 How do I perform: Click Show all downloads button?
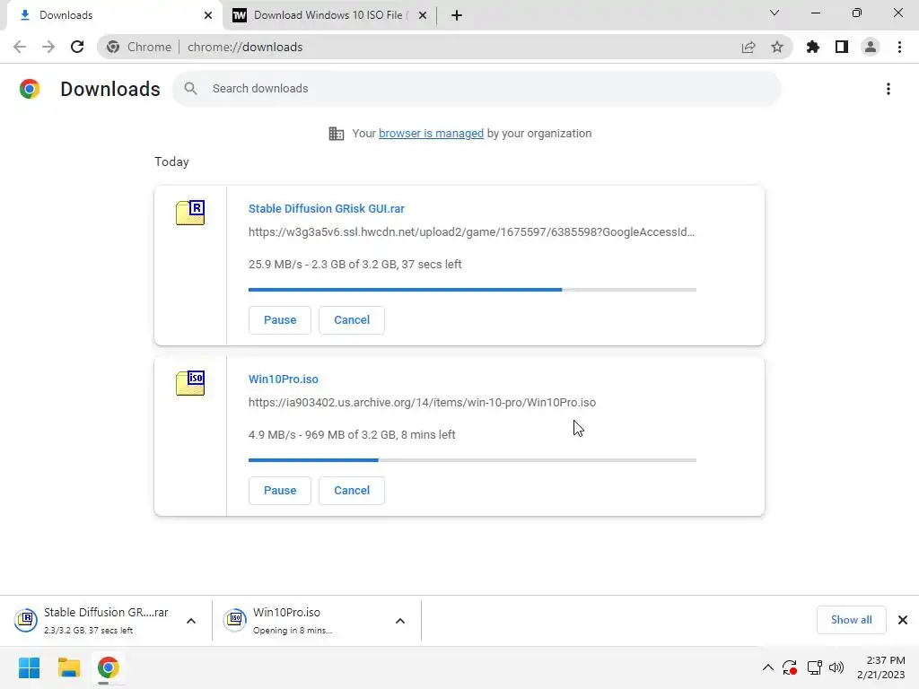coord(851,620)
